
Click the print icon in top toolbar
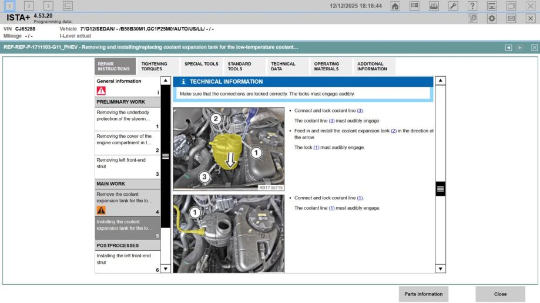point(434,6)
